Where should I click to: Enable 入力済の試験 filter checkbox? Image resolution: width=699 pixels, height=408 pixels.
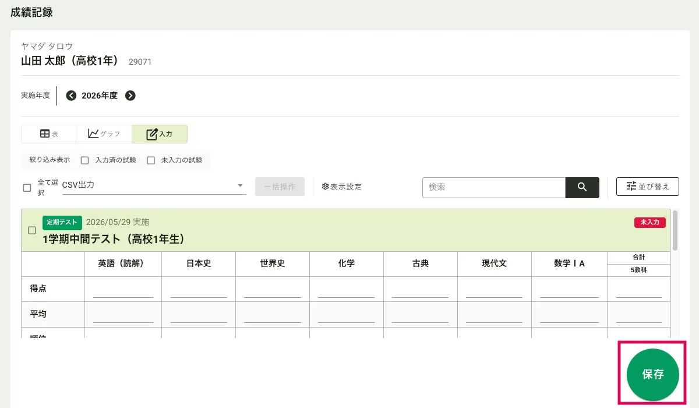[85, 160]
